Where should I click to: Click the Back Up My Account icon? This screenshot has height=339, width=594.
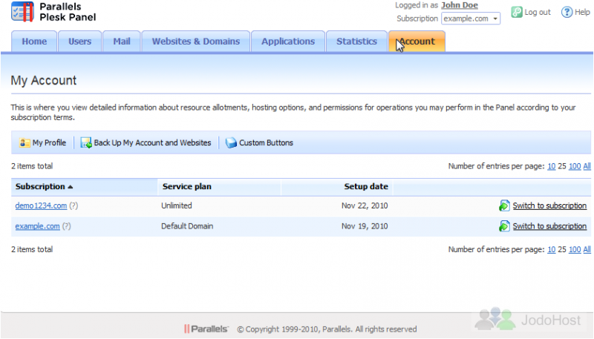[x=86, y=142]
